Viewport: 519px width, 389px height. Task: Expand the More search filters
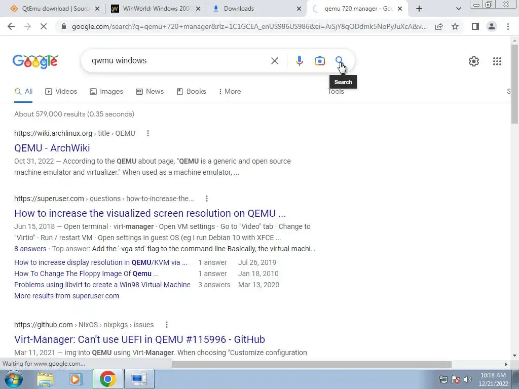pos(230,91)
